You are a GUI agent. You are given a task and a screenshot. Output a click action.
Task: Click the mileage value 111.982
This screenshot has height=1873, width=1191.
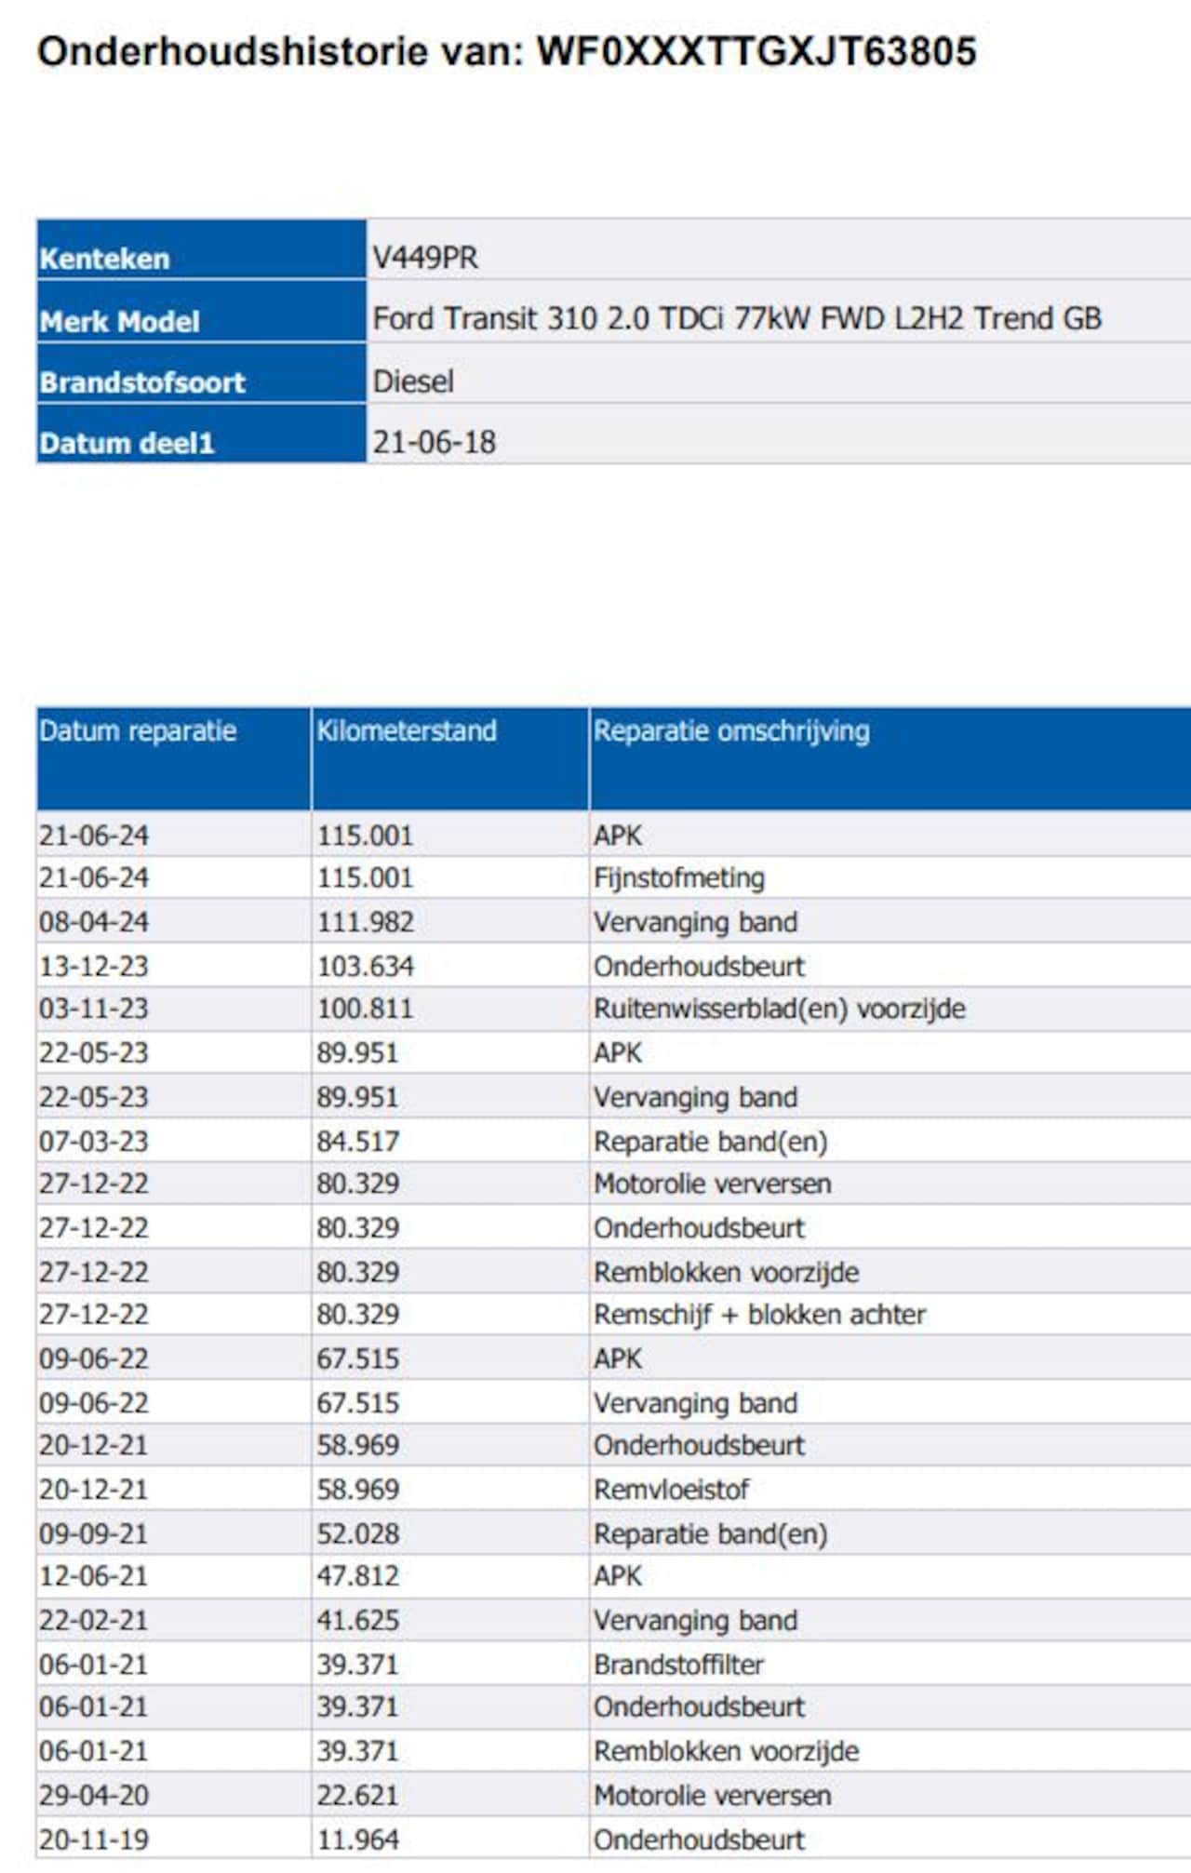(365, 922)
